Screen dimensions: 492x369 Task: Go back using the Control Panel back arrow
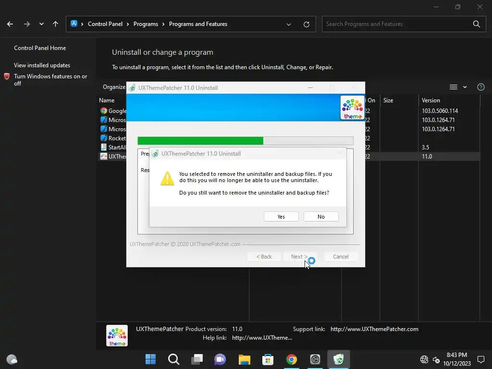10,24
